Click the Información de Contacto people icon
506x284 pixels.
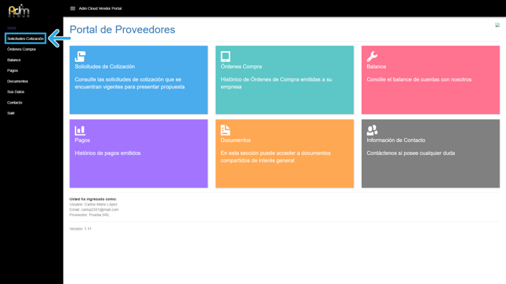(372, 130)
